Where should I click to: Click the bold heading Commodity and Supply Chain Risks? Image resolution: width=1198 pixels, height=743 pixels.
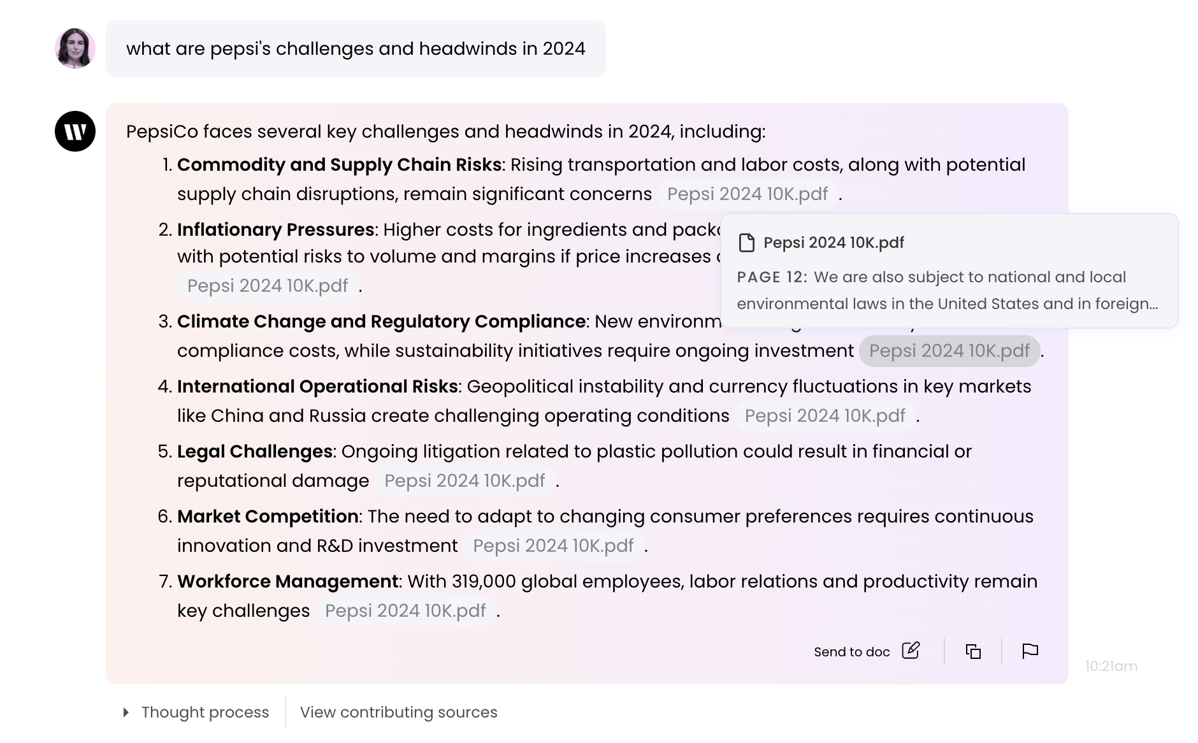click(339, 164)
